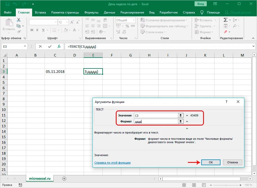Screen dimensions: 257x188
Task: Click the dialog help question mark
Action: coord(226,102)
